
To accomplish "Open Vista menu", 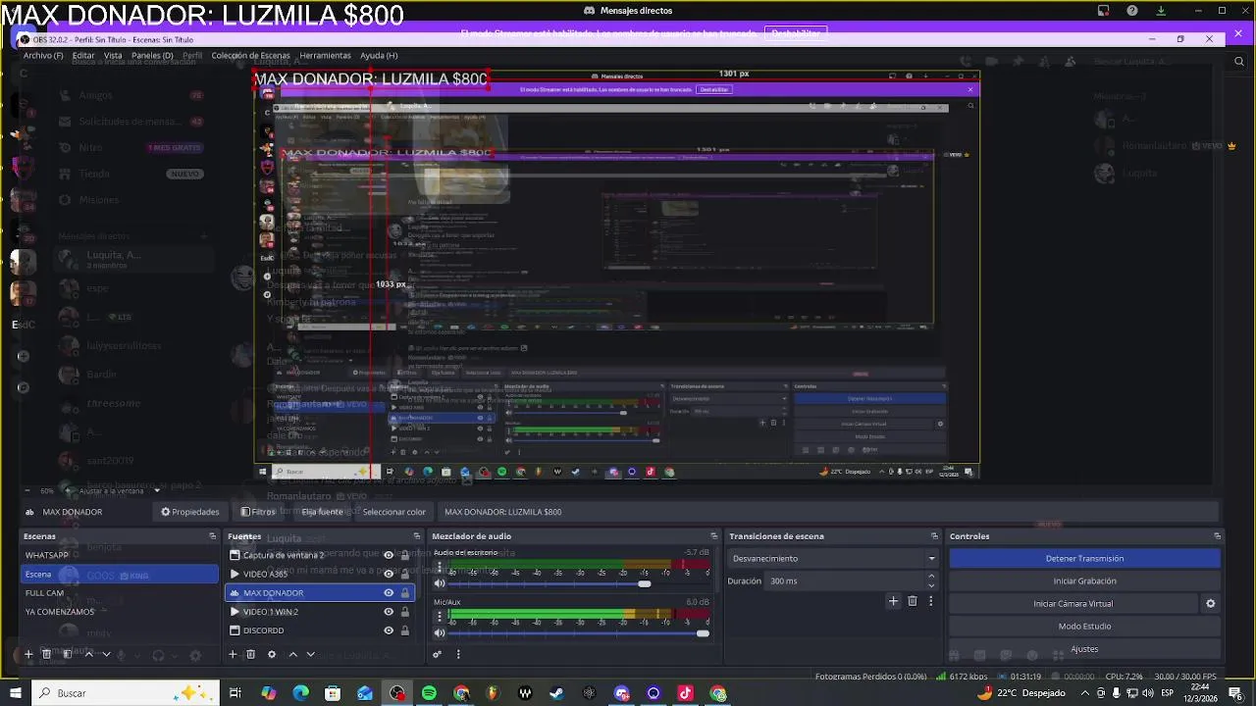I will click(x=113, y=56).
